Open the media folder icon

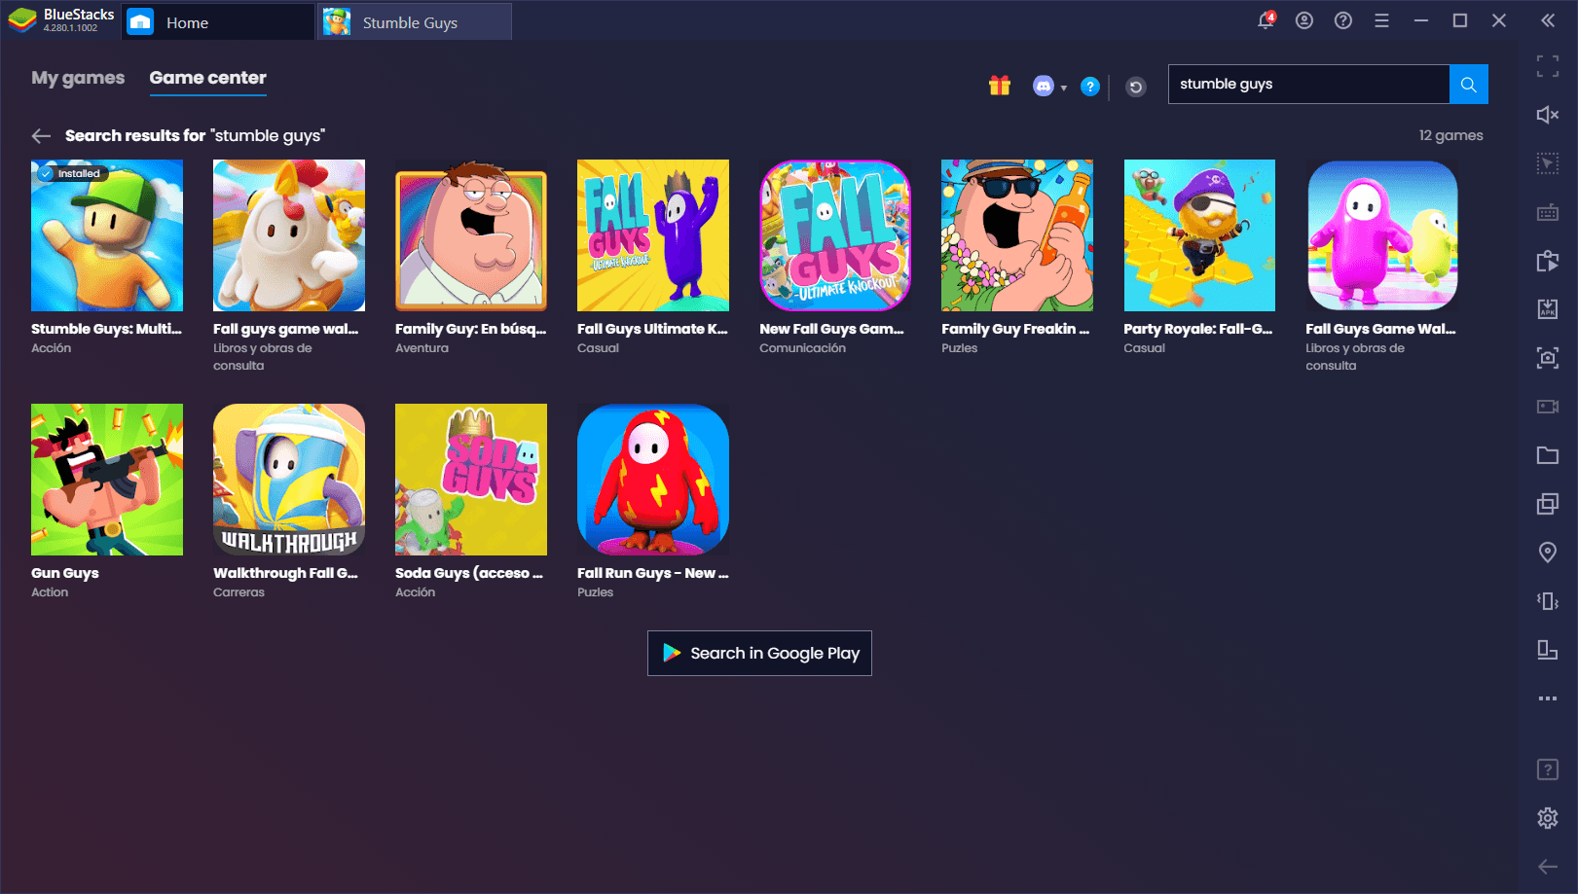1548,455
